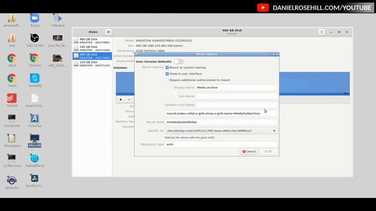Launch PulseEffects from the desktop

click(35, 160)
